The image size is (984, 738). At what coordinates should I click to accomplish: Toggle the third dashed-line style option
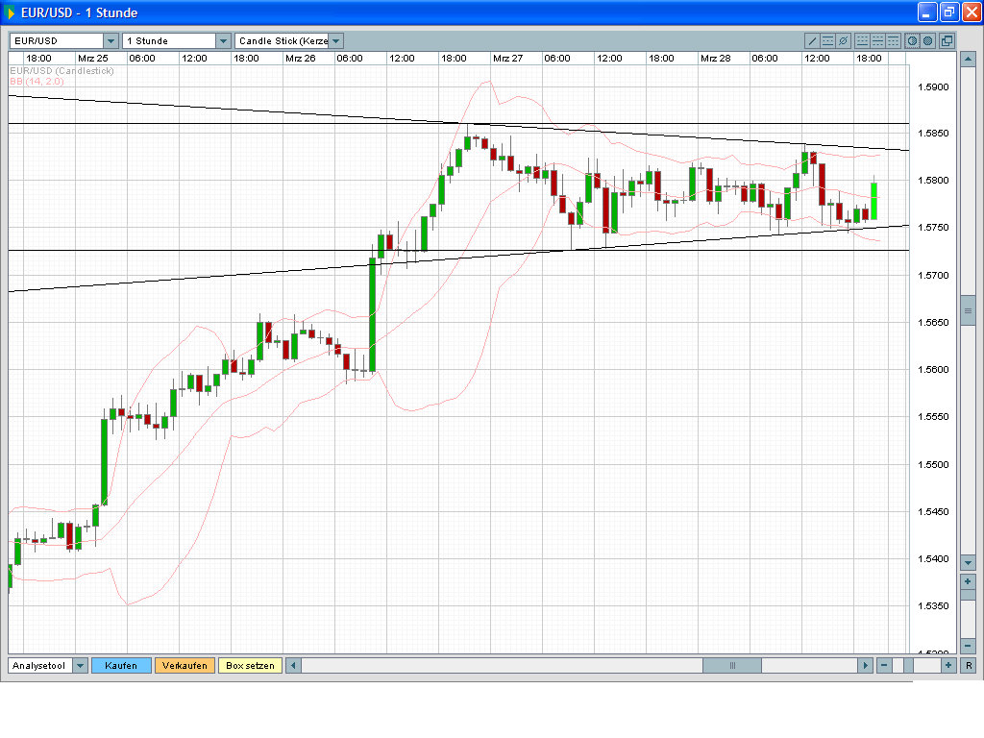click(x=893, y=40)
